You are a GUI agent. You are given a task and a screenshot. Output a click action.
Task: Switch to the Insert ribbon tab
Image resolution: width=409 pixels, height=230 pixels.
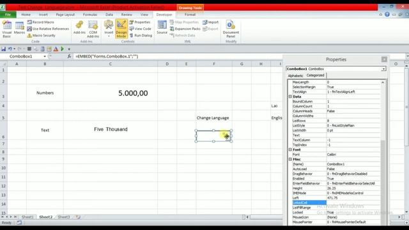pos(43,15)
